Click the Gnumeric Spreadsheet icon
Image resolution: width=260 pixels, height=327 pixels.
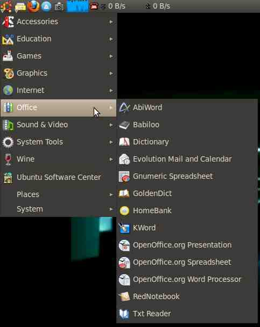point(124,177)
